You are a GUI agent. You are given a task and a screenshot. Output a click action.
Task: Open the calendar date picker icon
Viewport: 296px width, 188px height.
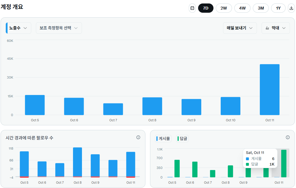(192, 8)
